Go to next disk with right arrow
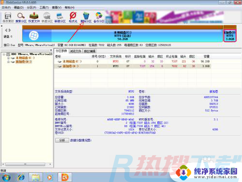This screenshot has height=182, width=242. [x=10, y=30]
